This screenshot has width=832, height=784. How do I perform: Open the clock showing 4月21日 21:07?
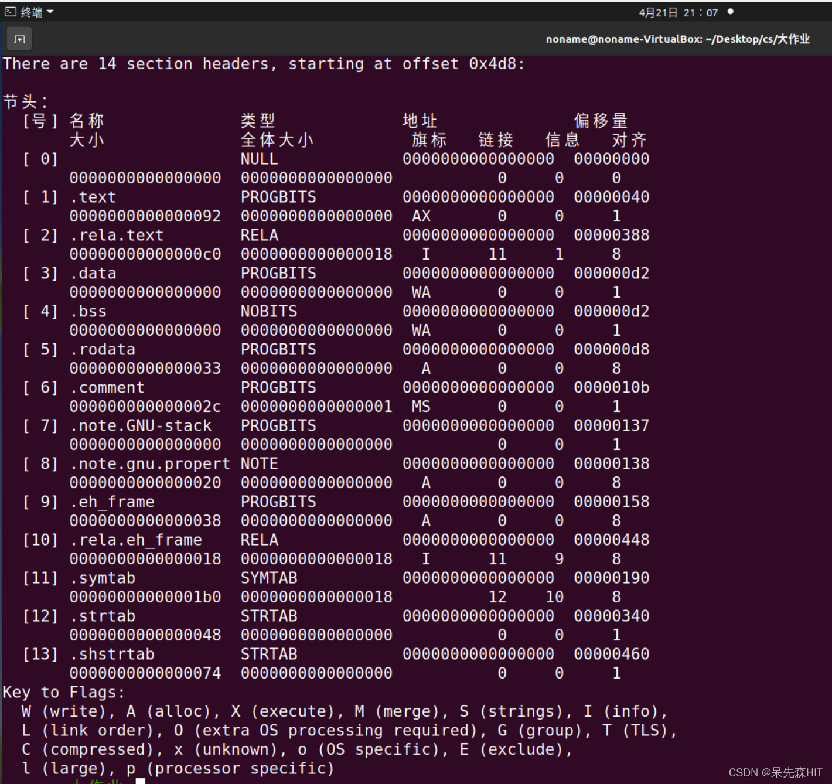point(678,12)
